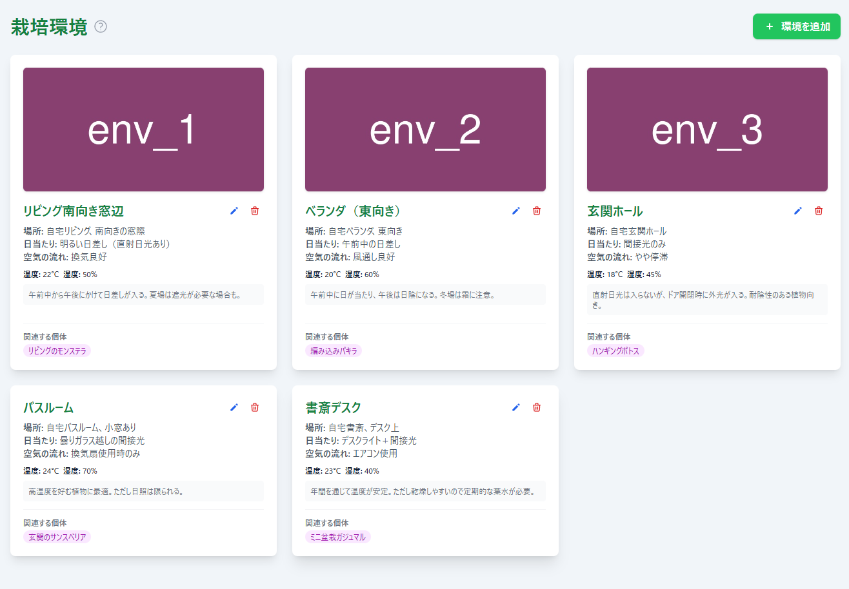Click the text 温度: 24°C 湿度: 70%

click(x=60, y=470)
